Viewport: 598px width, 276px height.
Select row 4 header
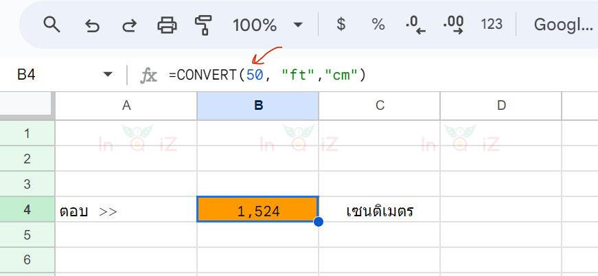click(x=27, y=209)
